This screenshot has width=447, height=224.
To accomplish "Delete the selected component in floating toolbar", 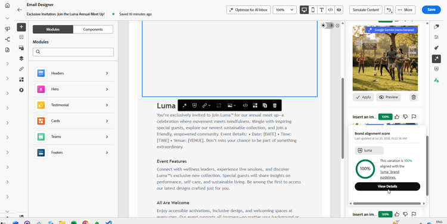I will 275,105.
